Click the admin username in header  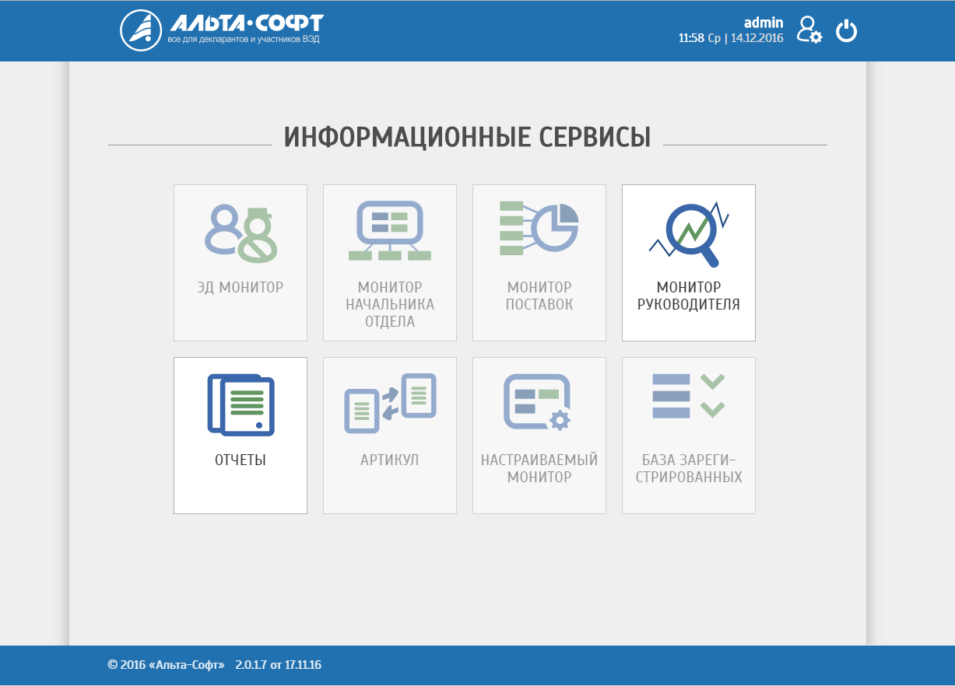click(x=764, y=23)
